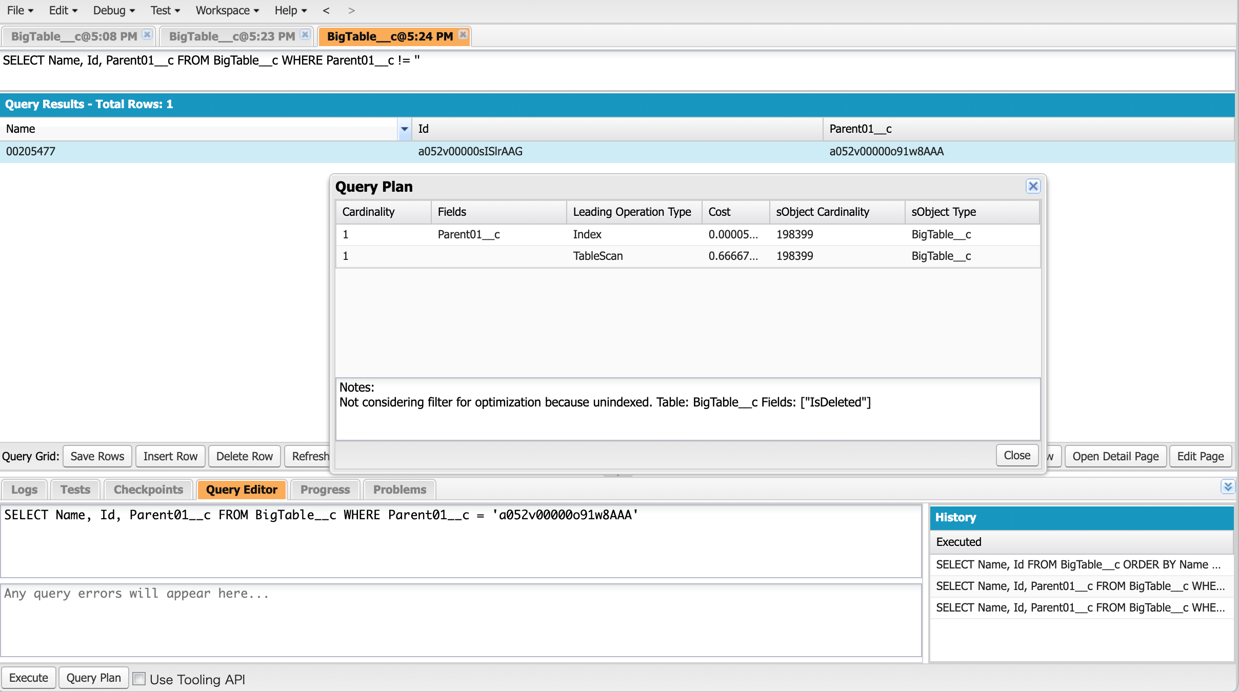The width and height of the screenshot is (1239, 692).
Task: Click Open Detail Page button
Action: click(1115, 456)
